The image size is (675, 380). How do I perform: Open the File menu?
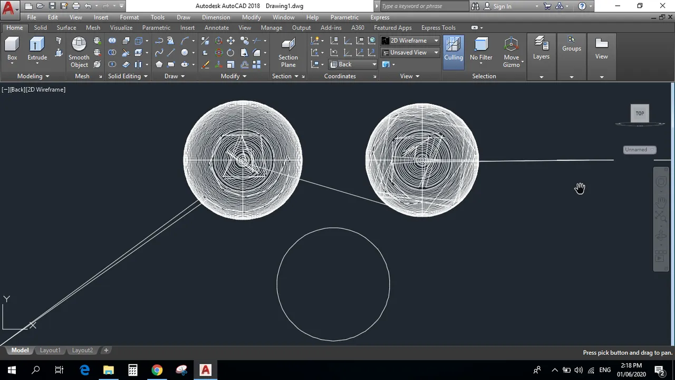click(x=32, y=17)
